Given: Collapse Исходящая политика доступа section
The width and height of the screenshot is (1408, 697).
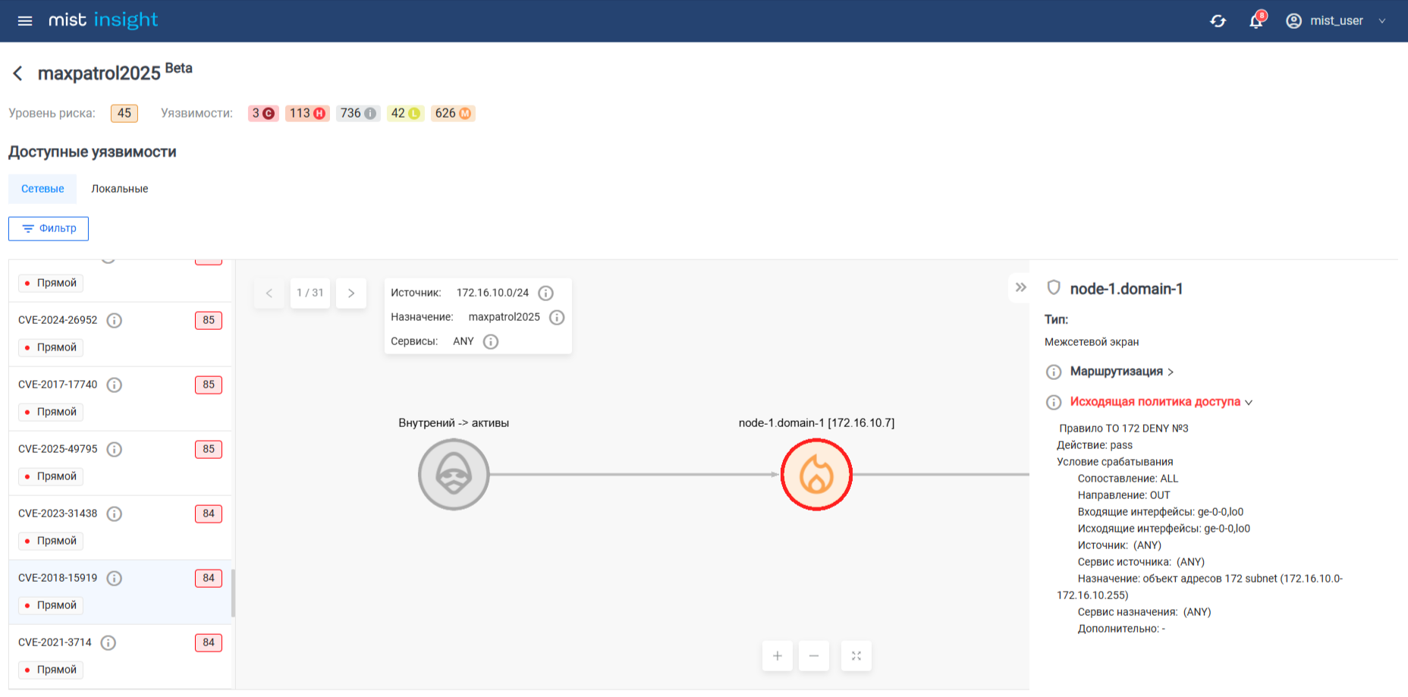Looking at the screenshot, I should click(1161, 402).
